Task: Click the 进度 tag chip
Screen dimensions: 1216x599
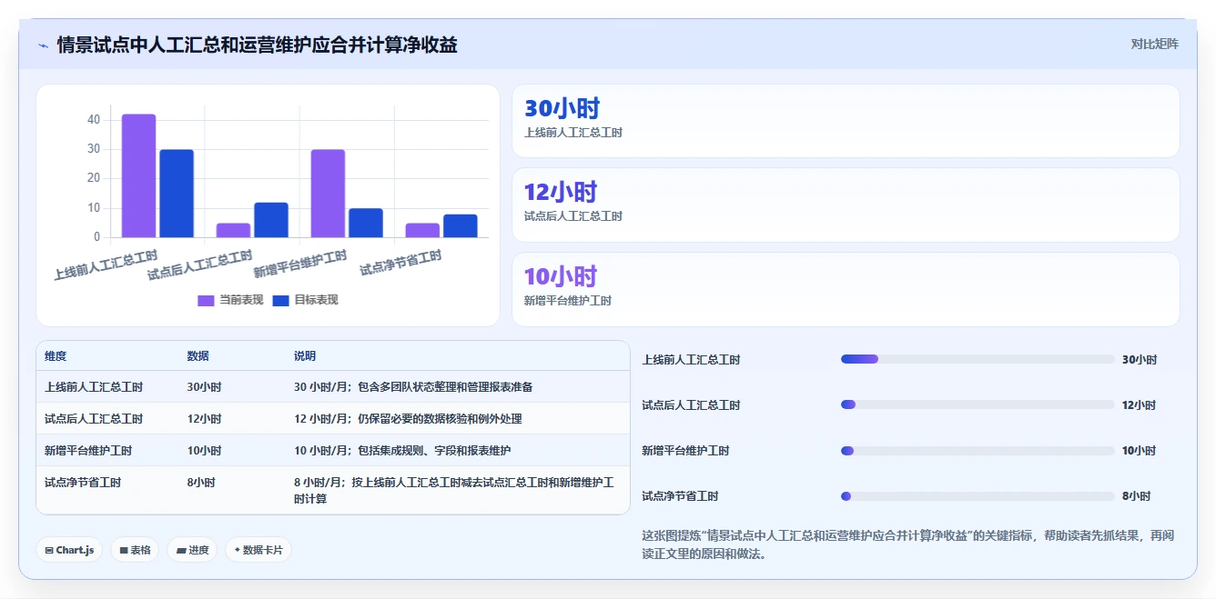Action: [x=192, y=550]
